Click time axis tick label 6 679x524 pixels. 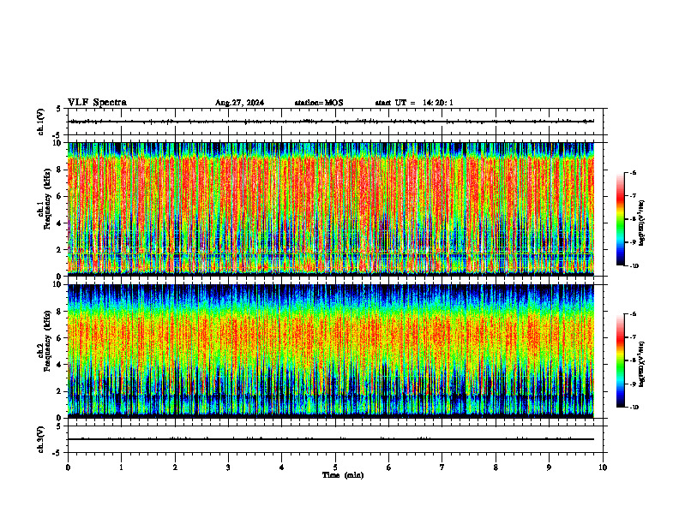coord(389,467)
